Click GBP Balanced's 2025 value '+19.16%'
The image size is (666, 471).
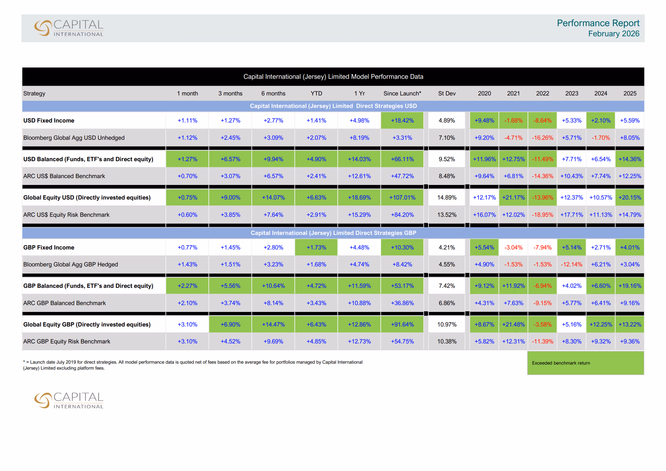click(630, 286)
